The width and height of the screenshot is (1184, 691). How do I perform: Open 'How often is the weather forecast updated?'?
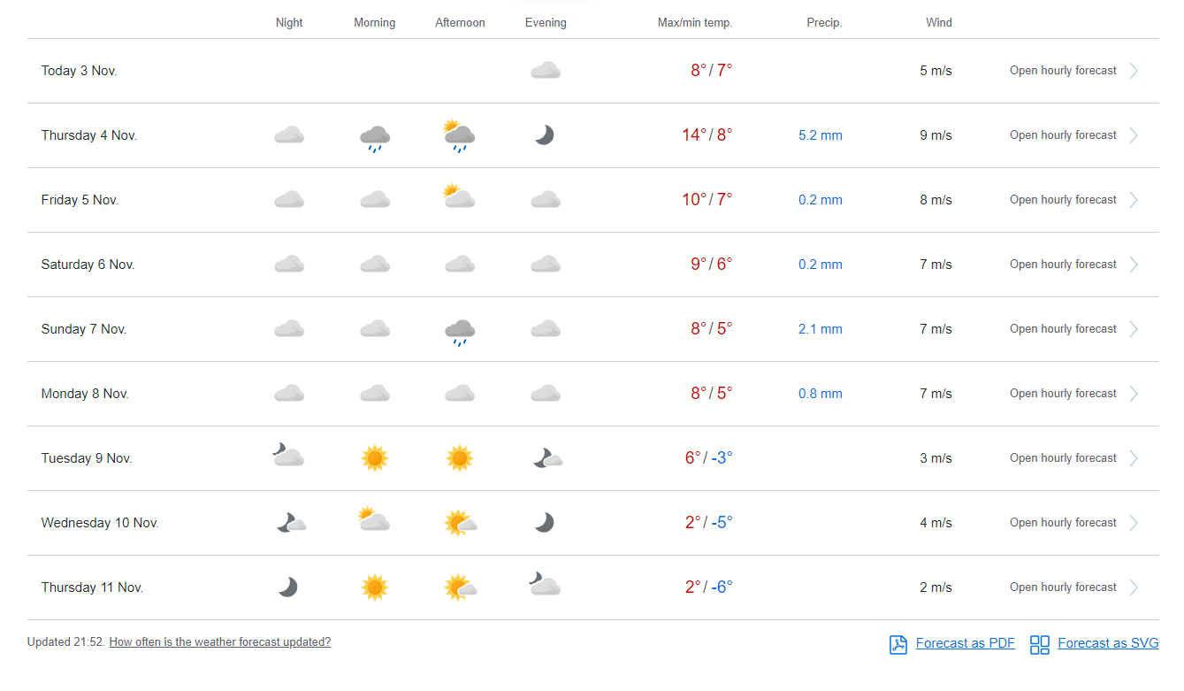(219, 642)
